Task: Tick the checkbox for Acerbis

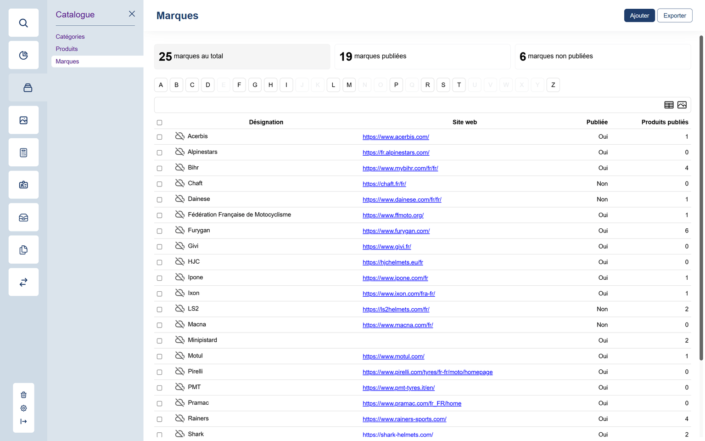Action: pyautogui.click(x=159, y=137)
